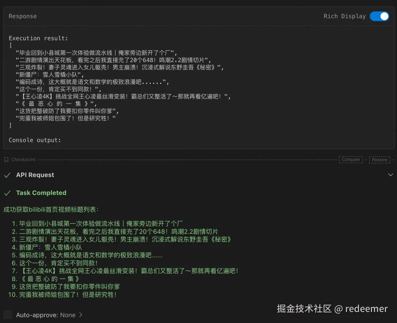397x323 pixels.
Task: Click the Compare checkpoint button
Action: [x=351, y=160]
